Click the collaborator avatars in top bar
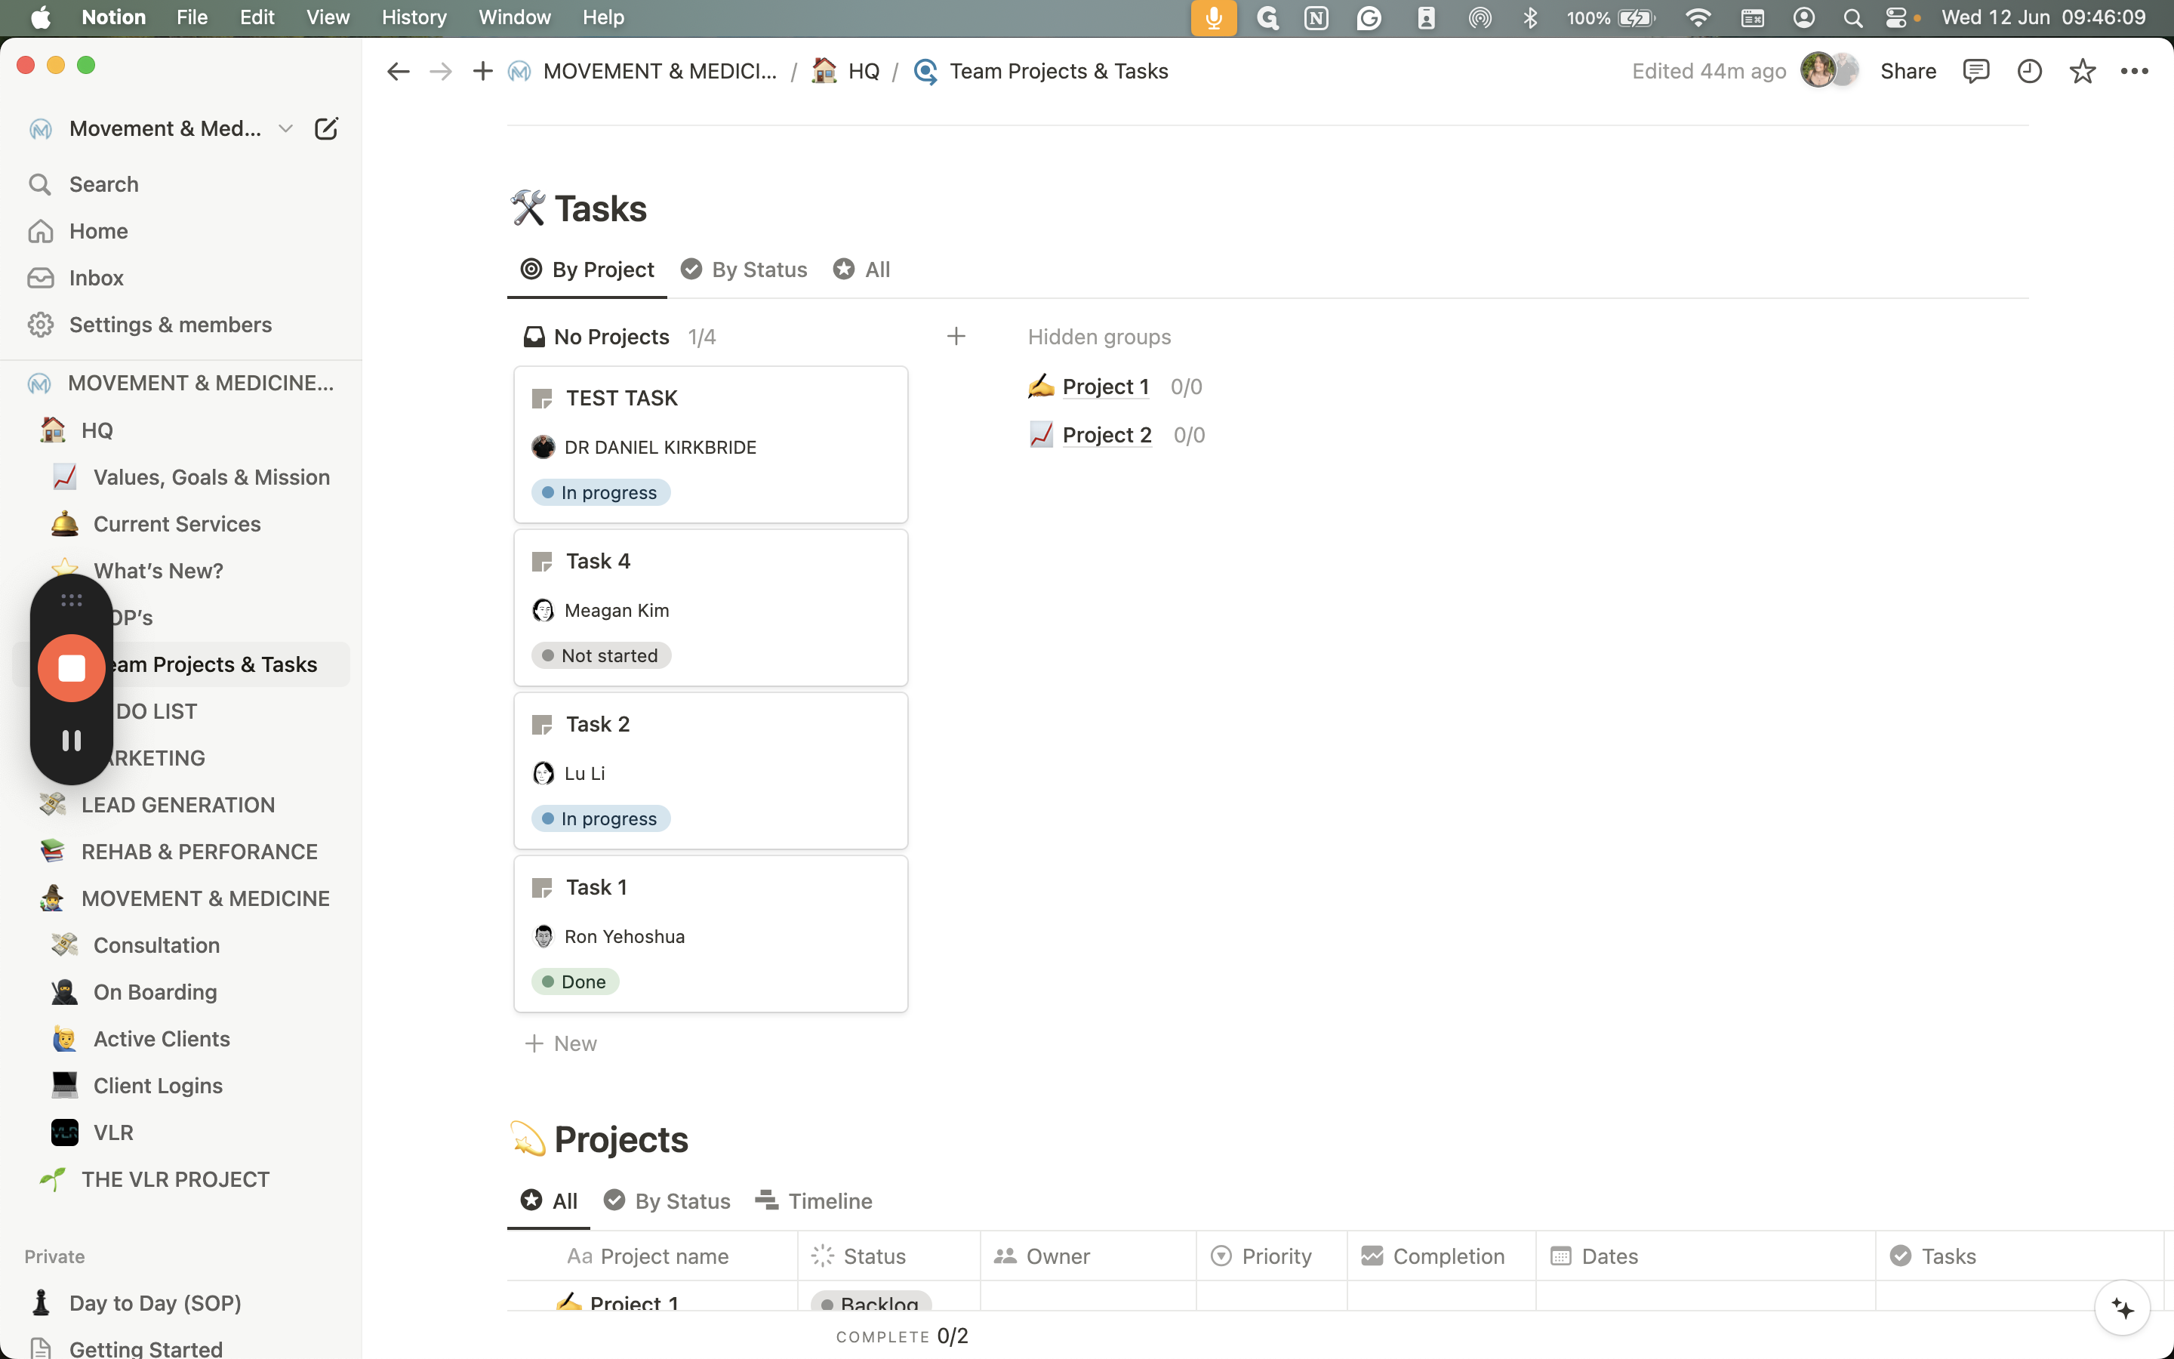2174x1359 pixels. (1829, 70)
